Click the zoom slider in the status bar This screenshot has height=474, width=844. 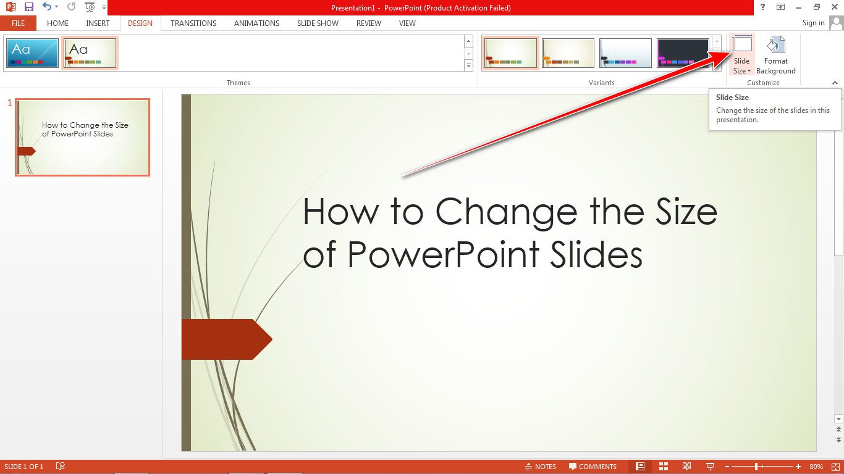[762, 467]
